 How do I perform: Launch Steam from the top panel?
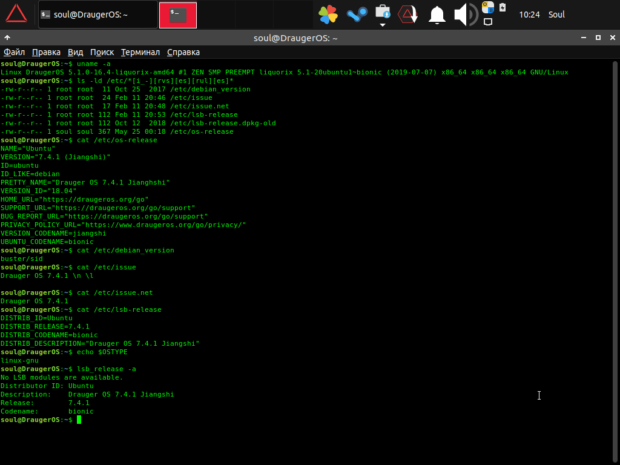pos(357,15)
